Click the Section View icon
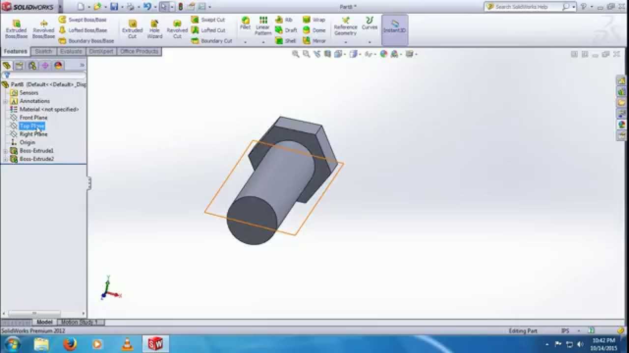The image size is (629, 353). (x=327, y=54)
